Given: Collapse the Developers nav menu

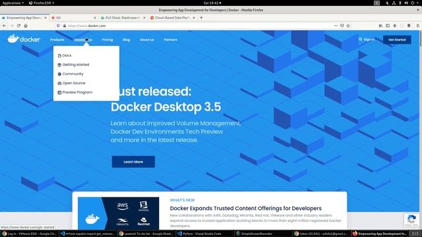Looking at the screenshot, I should 83,39.
